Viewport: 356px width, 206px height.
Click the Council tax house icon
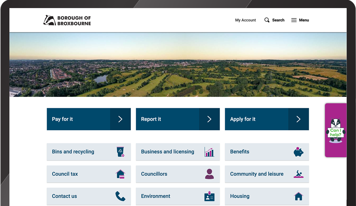pos(120,174)
